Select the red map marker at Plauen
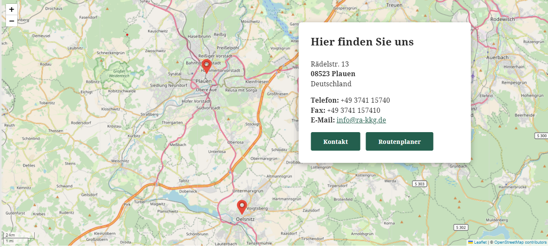548x247 pixels. (206, 66)
